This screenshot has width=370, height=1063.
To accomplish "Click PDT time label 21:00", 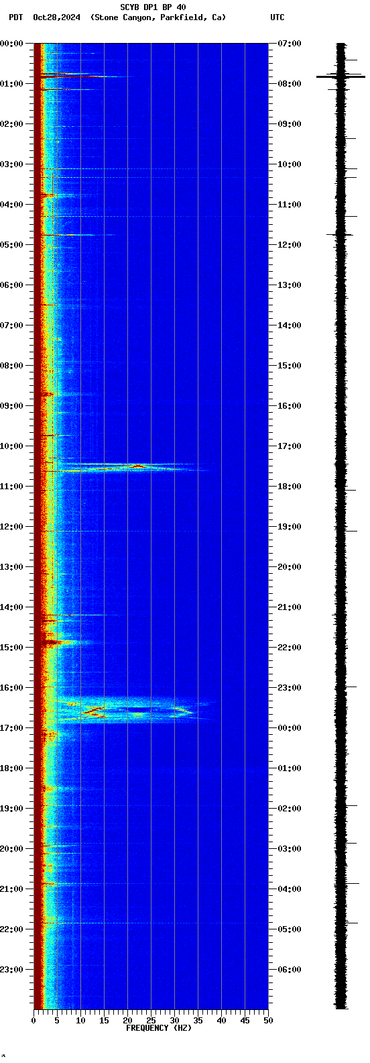I will (x=11, y=889).
